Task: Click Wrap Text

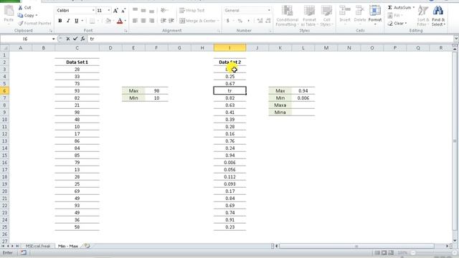Action: (x=192, y=11)
